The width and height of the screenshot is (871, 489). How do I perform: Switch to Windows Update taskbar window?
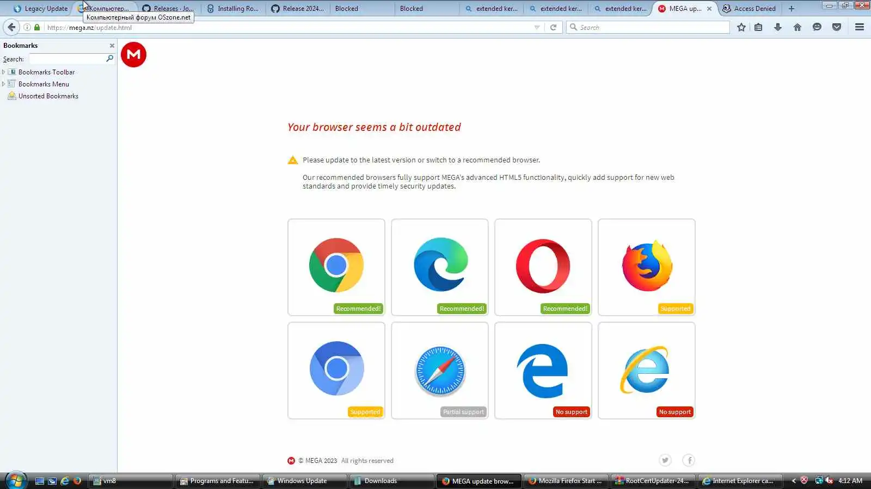point(305,481)
